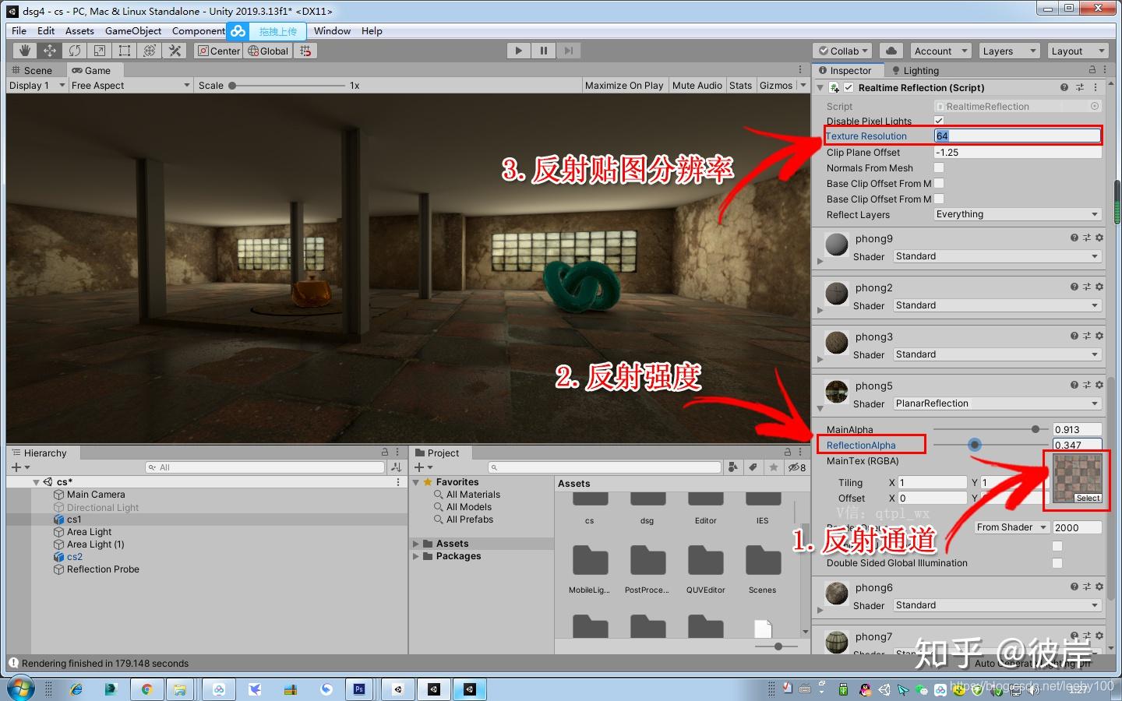This screenshot has height=701, width=1122.
Task: Select the Move tool
Action: click(49, 50)
